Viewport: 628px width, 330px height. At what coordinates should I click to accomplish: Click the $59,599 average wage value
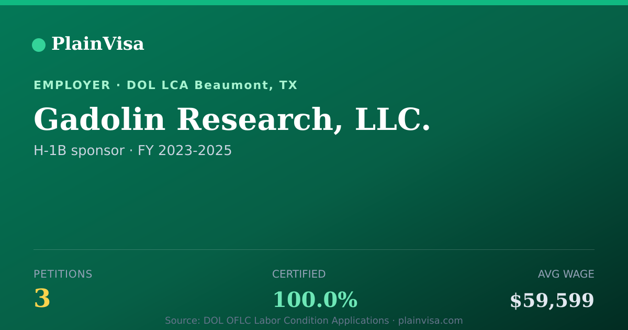[552, 301]
